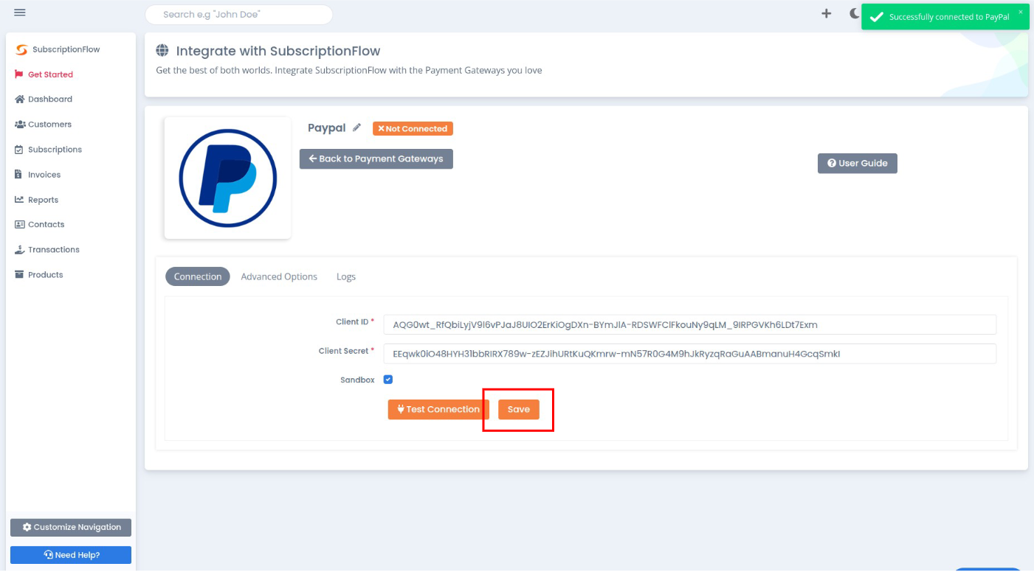This screenshot has width=1034, height=572.
Task: Click the Customize Navigation button
Action: (x=71, y=527)
